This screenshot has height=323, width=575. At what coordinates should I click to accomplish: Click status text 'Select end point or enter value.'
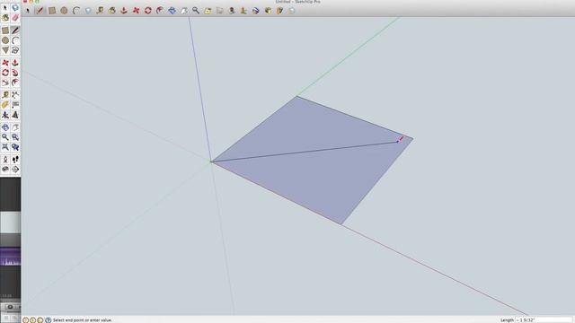(x=83, y=320)
